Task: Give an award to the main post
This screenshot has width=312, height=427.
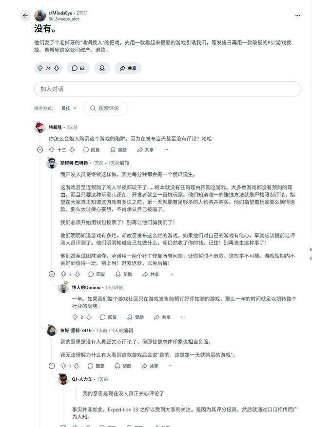Action: (x=102, y=68)
